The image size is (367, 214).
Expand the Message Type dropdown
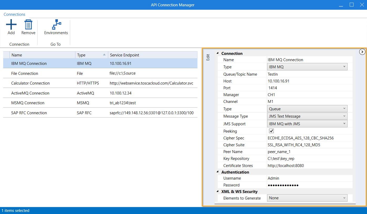[x=307, y=116]
